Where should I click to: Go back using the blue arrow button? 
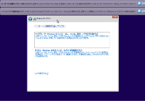click(30, 19)
